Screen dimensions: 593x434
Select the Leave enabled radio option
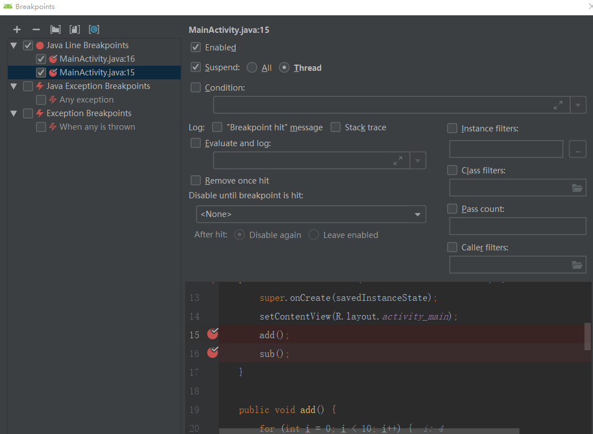314,235
